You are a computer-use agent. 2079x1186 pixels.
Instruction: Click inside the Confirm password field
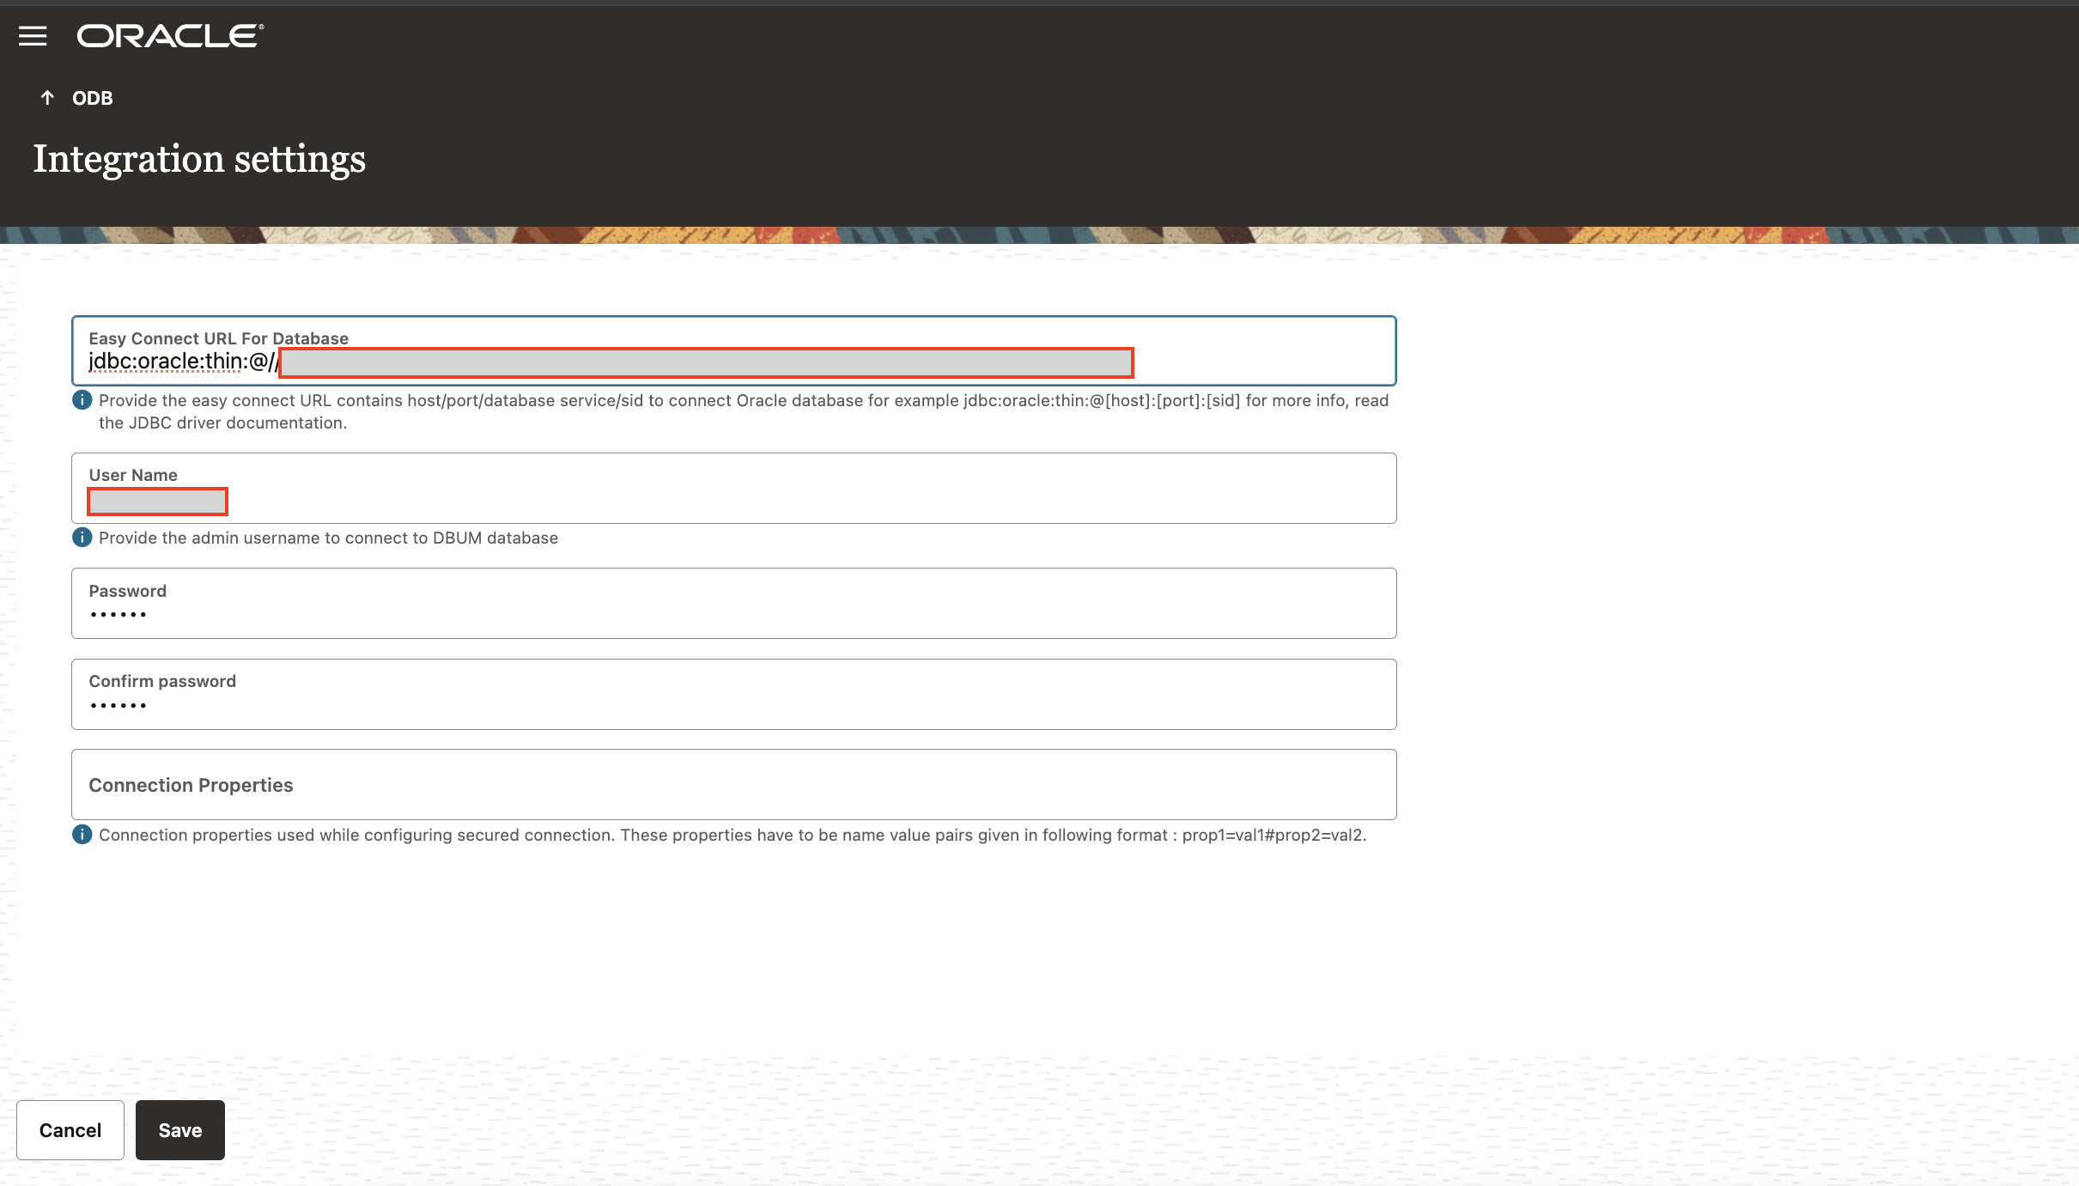(x=343, y=704)
